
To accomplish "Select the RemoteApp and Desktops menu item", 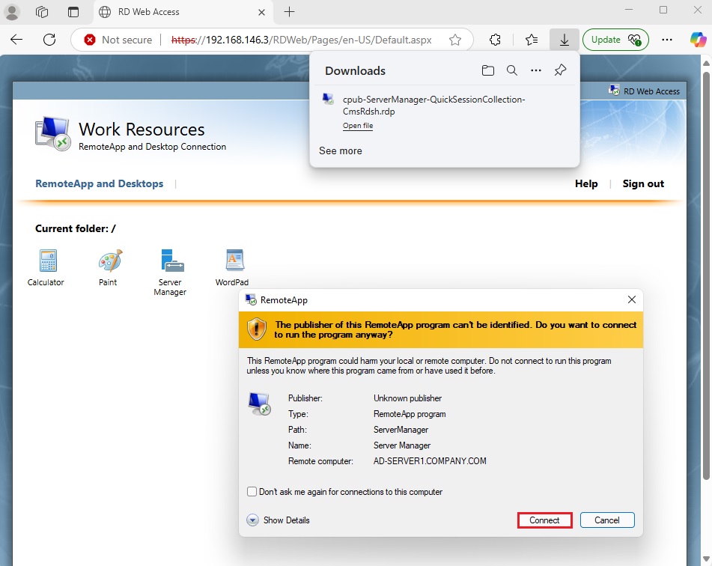I will pos(100,183).
